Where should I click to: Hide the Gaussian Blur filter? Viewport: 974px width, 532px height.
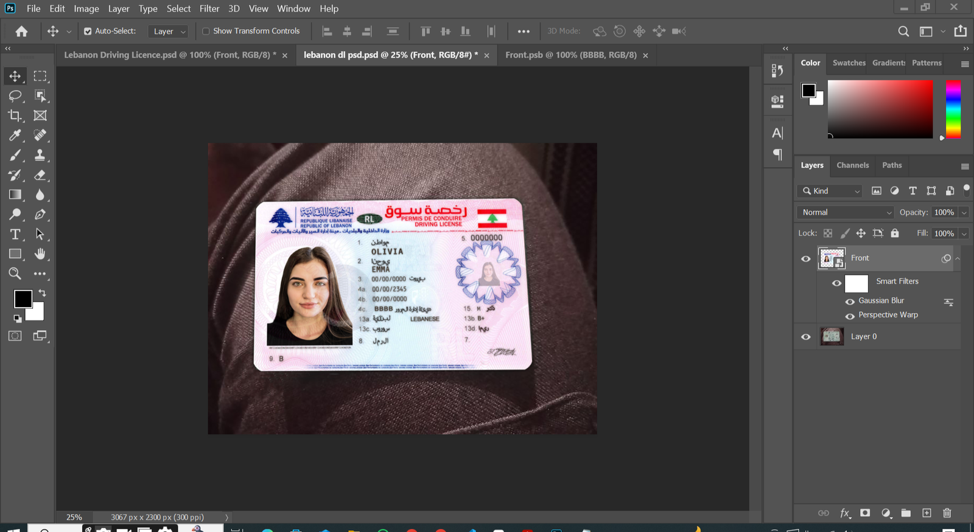click(850, 302)
